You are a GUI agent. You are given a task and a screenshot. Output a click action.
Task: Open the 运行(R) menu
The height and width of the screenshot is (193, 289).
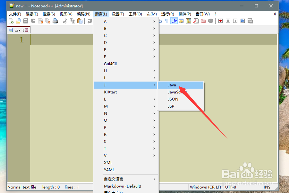tap(167, 14)
